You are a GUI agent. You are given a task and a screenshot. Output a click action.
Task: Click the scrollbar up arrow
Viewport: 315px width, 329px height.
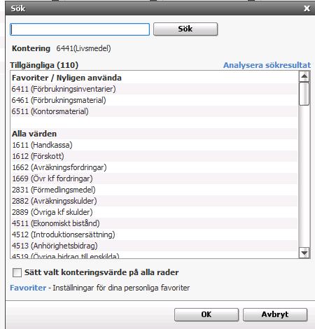304,76
